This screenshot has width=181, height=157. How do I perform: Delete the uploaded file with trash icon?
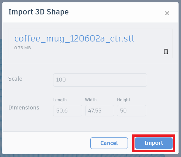pos(166,51)
